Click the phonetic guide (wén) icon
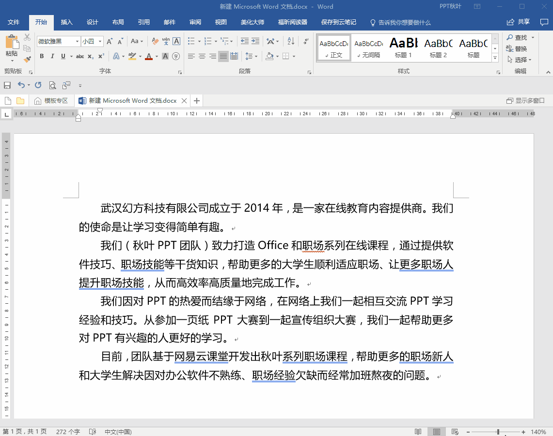 (x=166, y=41)
